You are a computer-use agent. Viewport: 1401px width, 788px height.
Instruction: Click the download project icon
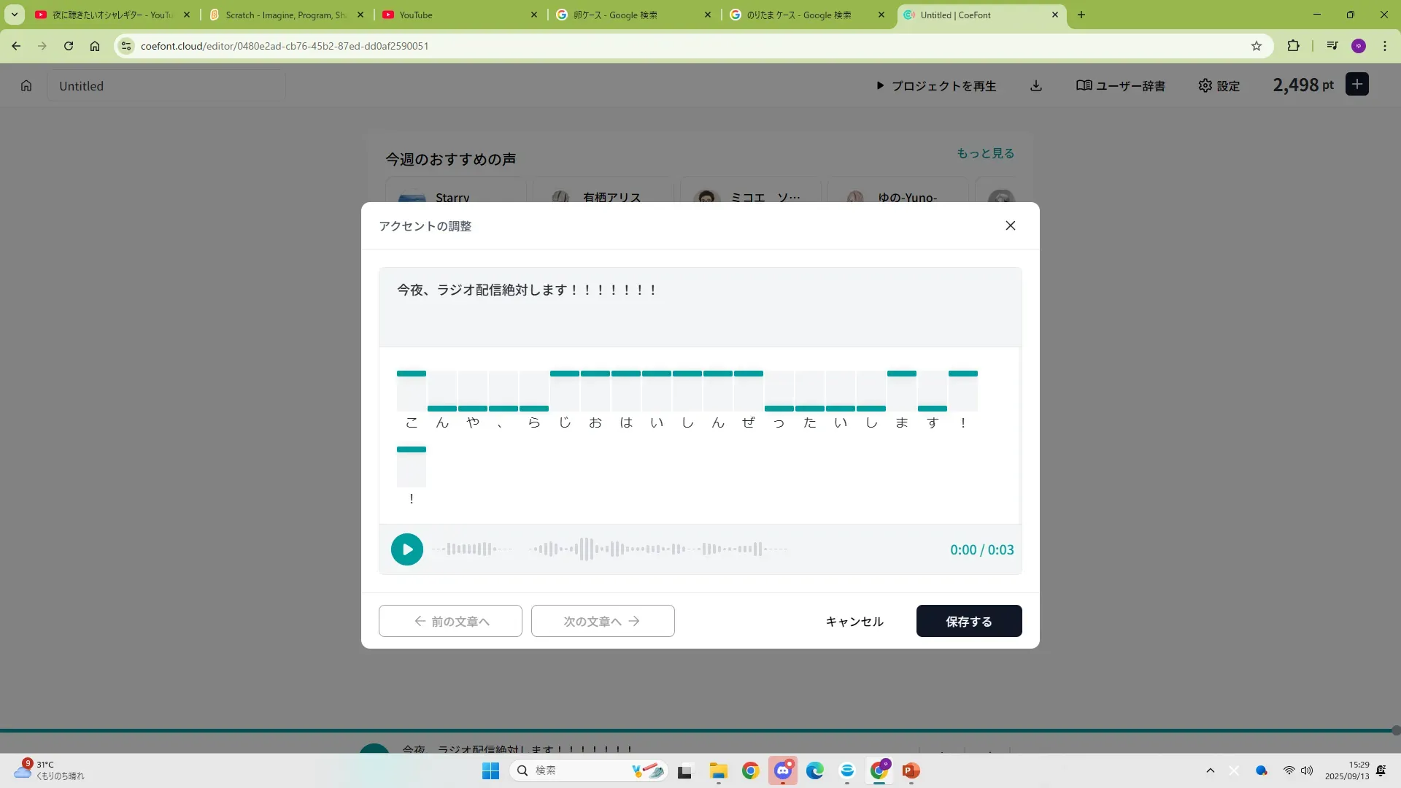[1035, 85]
